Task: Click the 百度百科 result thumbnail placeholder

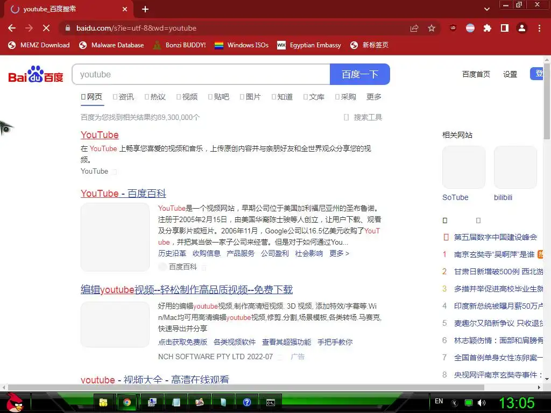Action: [115, 237]
